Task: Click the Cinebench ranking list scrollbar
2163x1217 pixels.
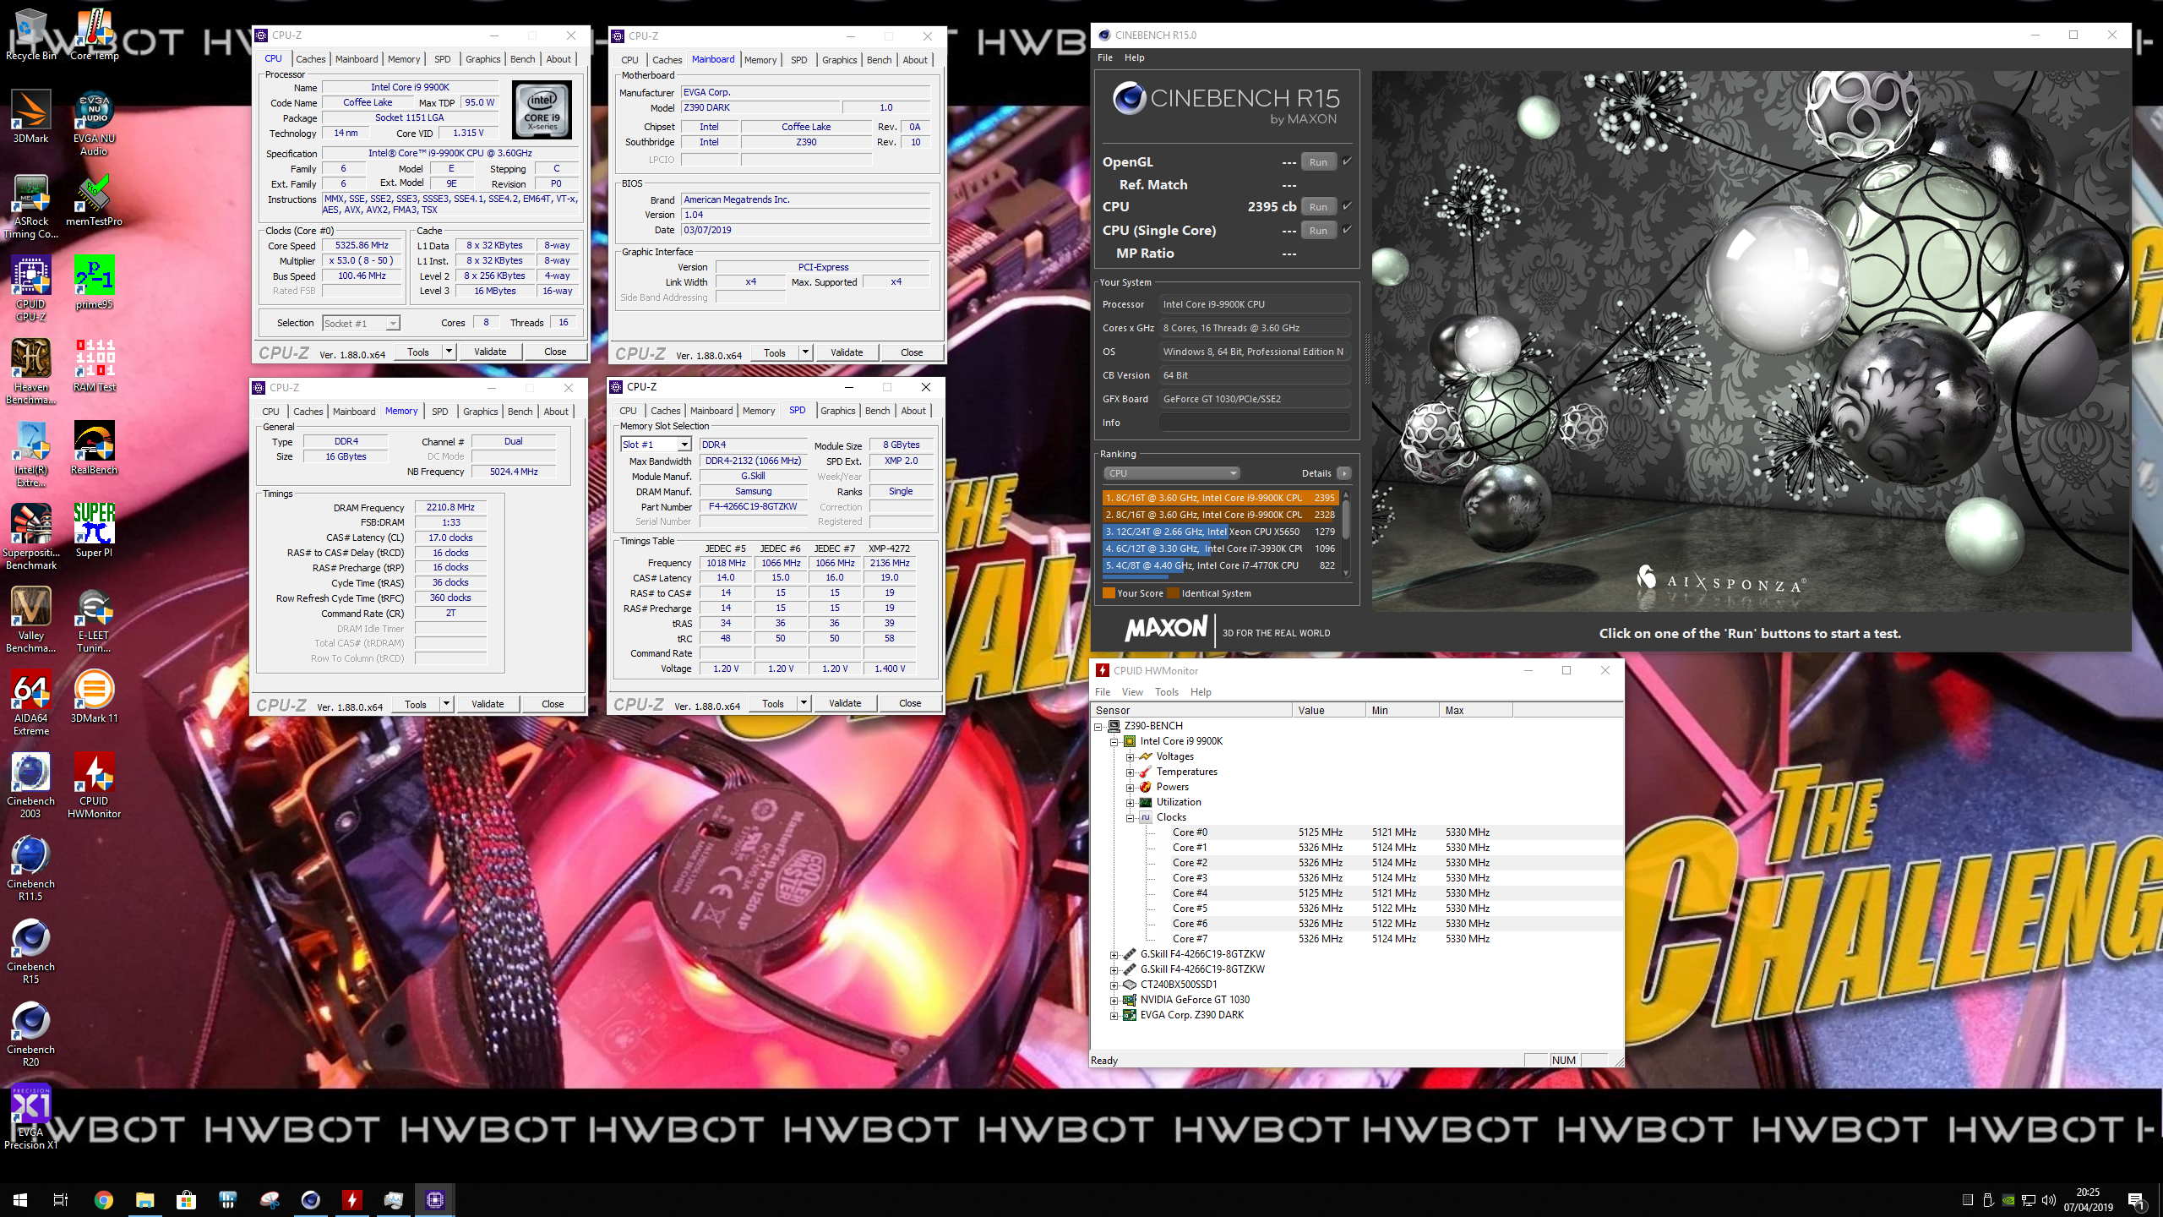Action: tap(1346, 533)
